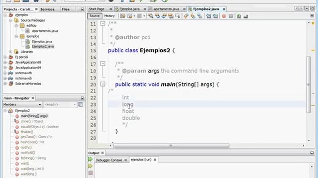
Task: Close the Ejemplos2.java editor tab
Action: [x=224, y=9]
